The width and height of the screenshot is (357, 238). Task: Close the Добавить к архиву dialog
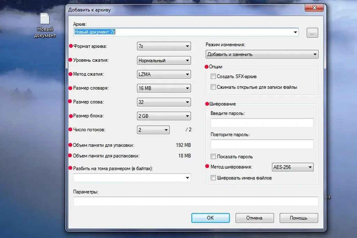pos(314,8)
